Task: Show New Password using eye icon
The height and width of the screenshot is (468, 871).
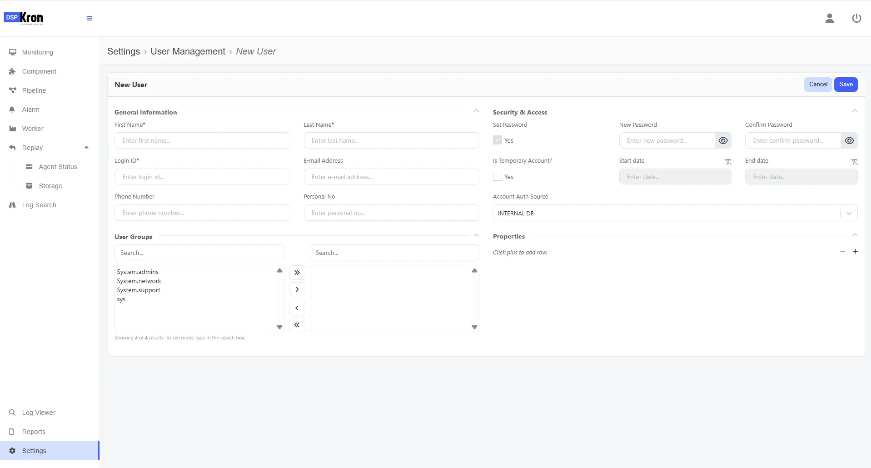Action: click(x=723, y=141)
